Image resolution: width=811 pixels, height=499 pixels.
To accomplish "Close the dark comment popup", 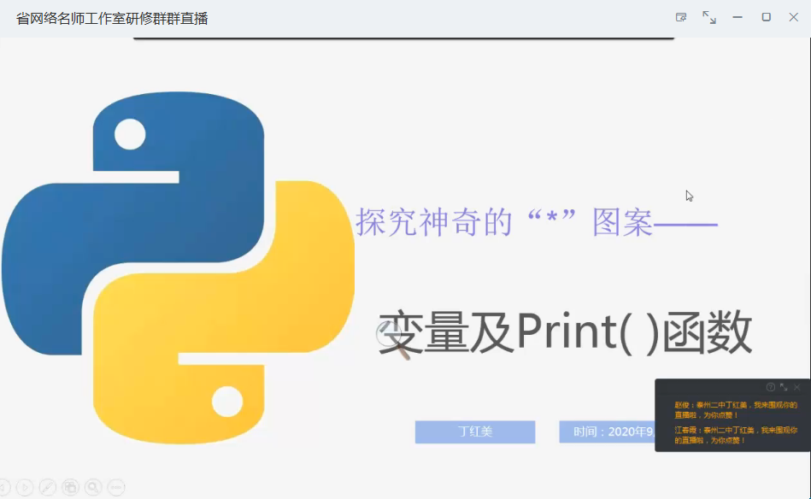I will click(x=797, y=387).
